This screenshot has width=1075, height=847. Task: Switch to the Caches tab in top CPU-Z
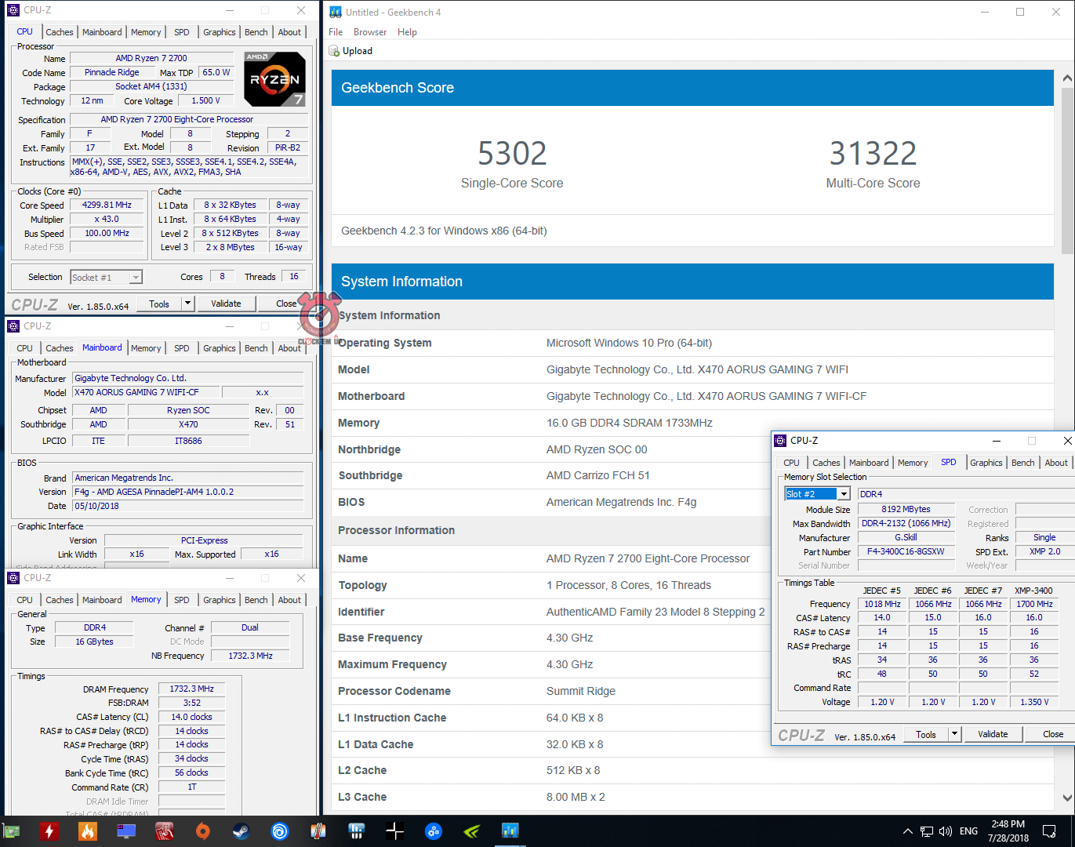click(x=60, y=32)
